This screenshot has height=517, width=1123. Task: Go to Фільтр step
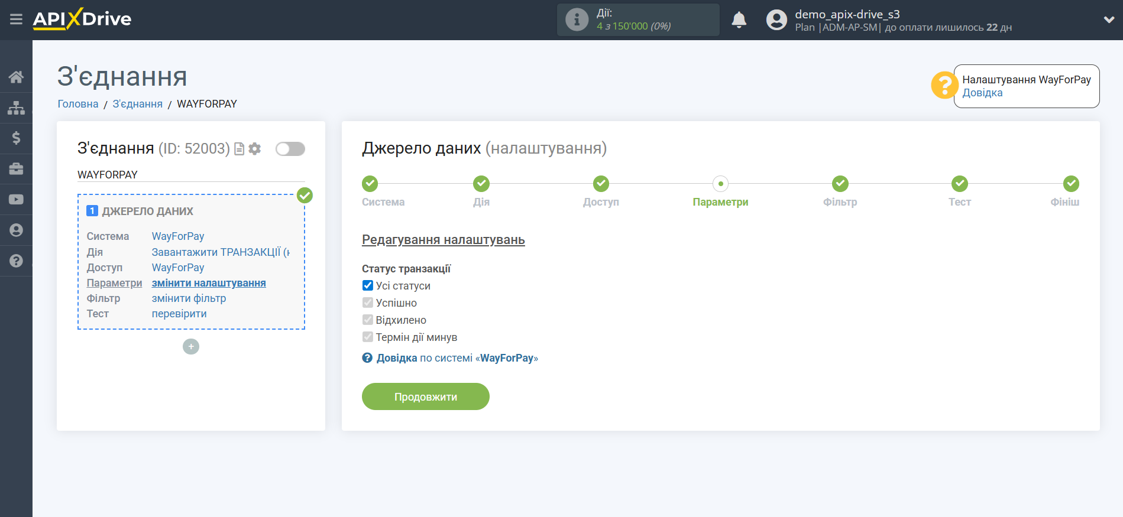pos(840,184)
